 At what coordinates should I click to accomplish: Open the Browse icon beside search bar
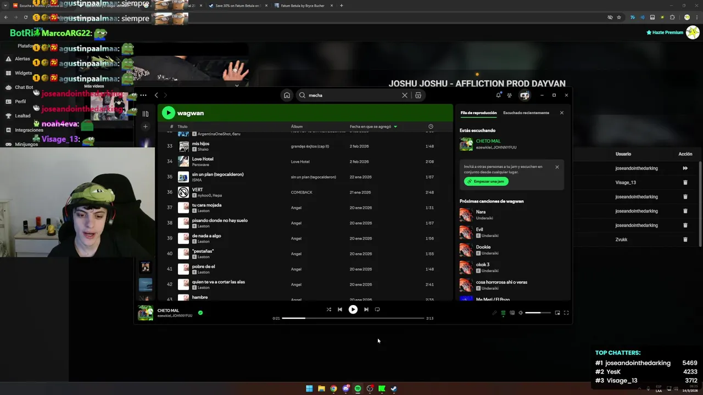tap(418, 95)
